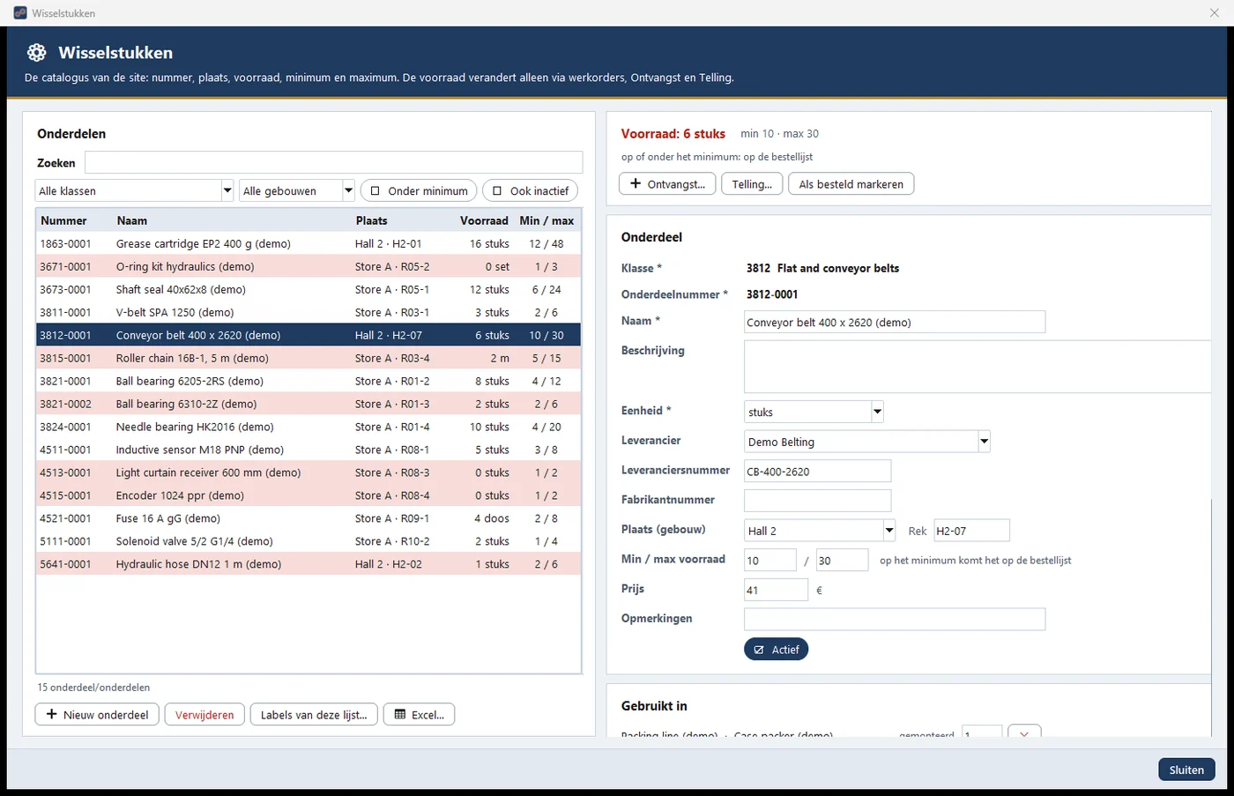Click the Zoeken search field
The width and height of the screenshot is (1234, 796).
(x=333, y=162)
